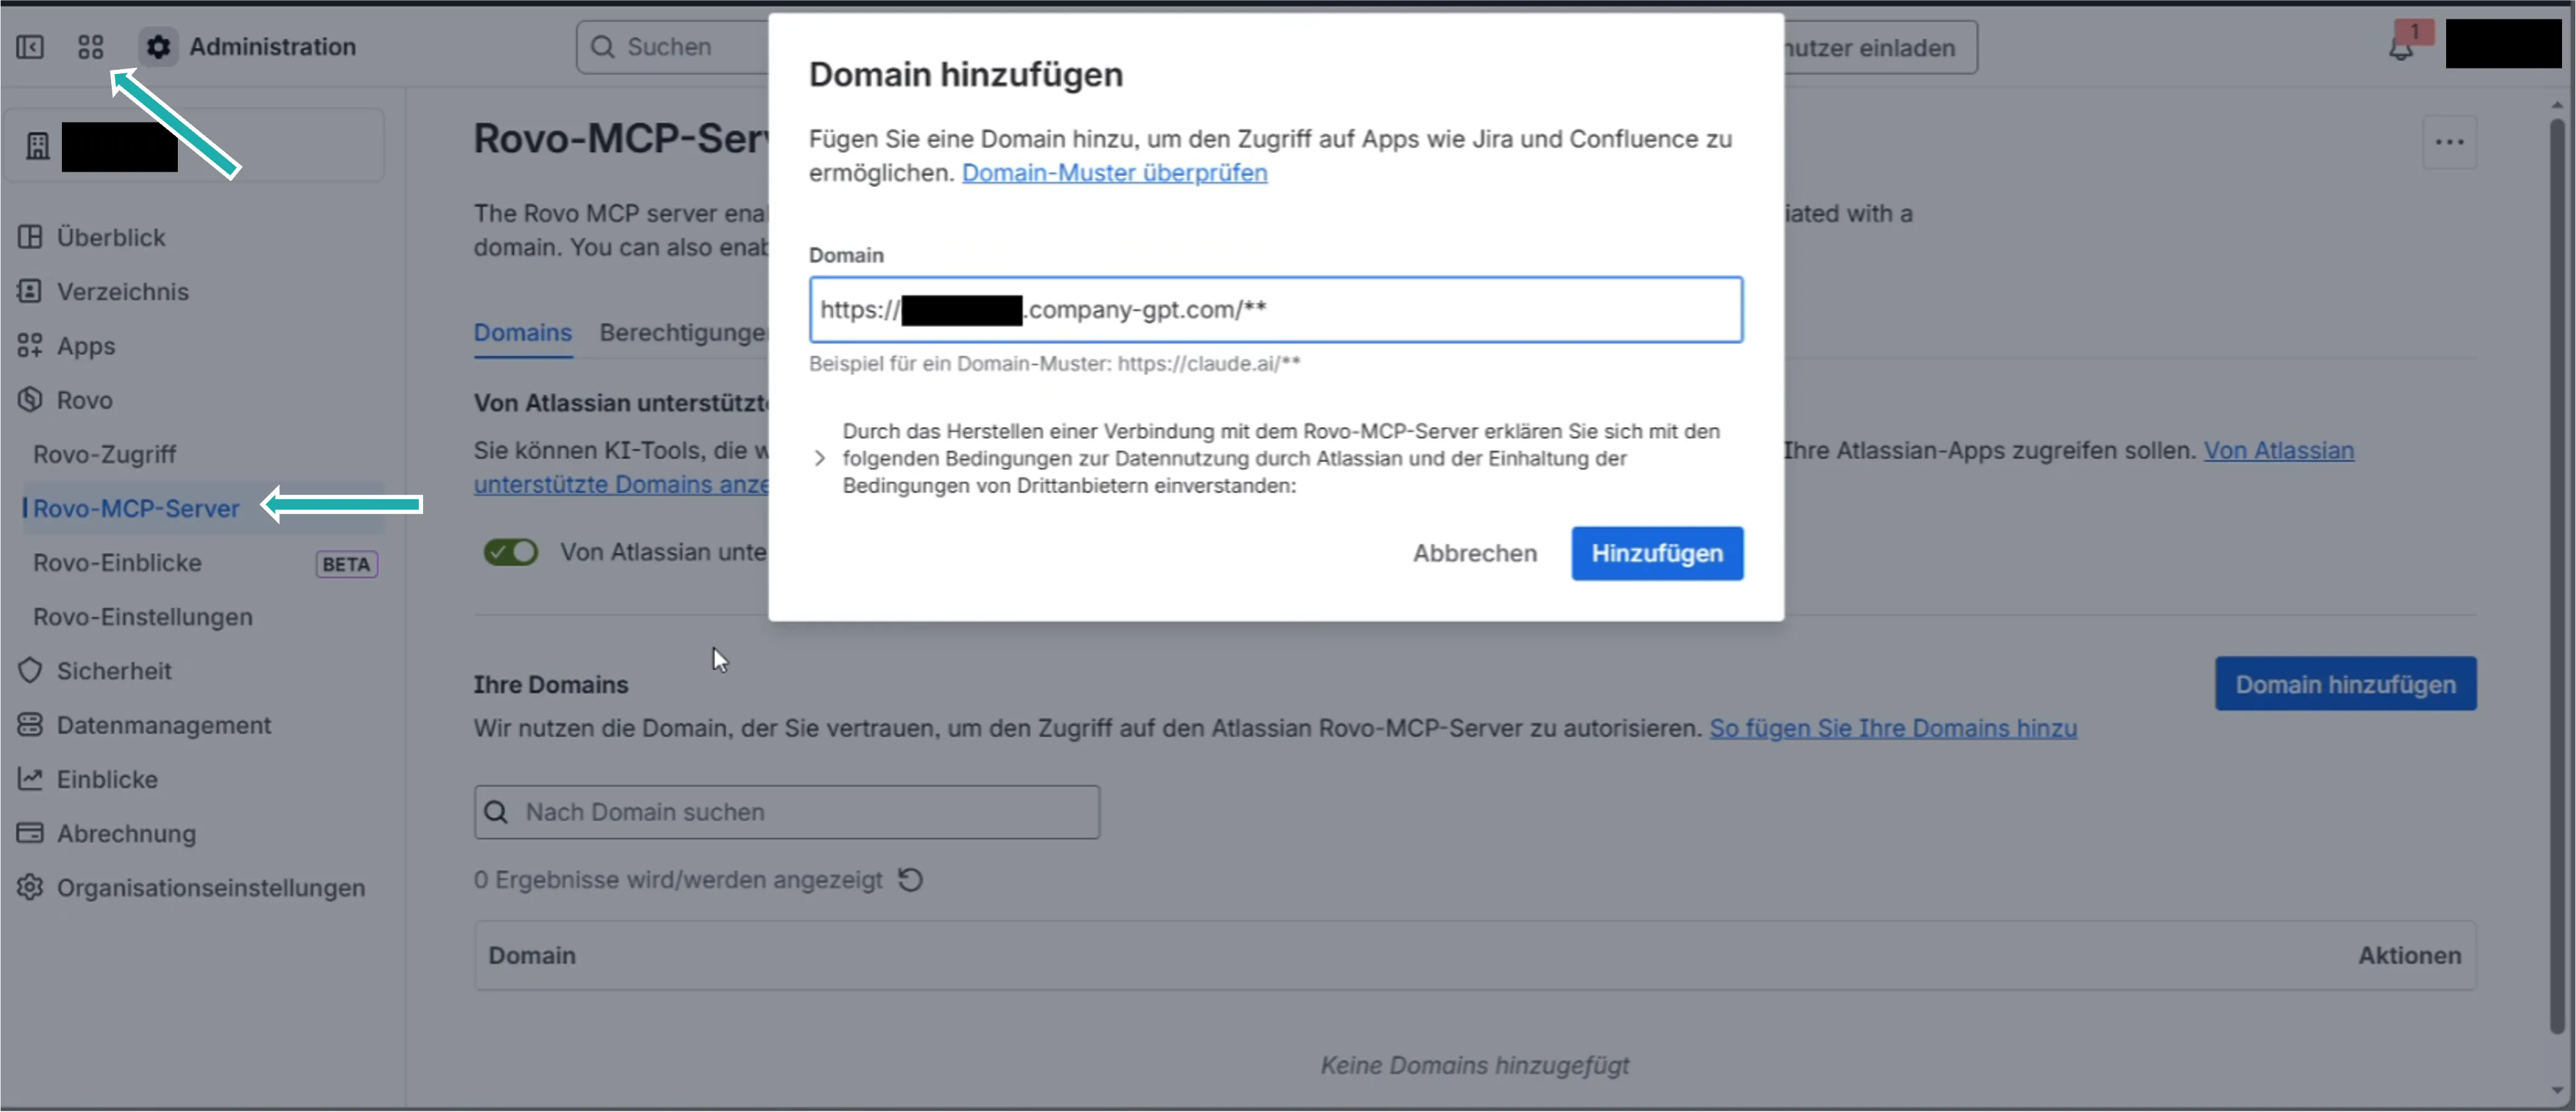Open Rovo-Einstellungen in the sidebar
This screenshot has height=1112, width=2576.
[x=143, y=616]
